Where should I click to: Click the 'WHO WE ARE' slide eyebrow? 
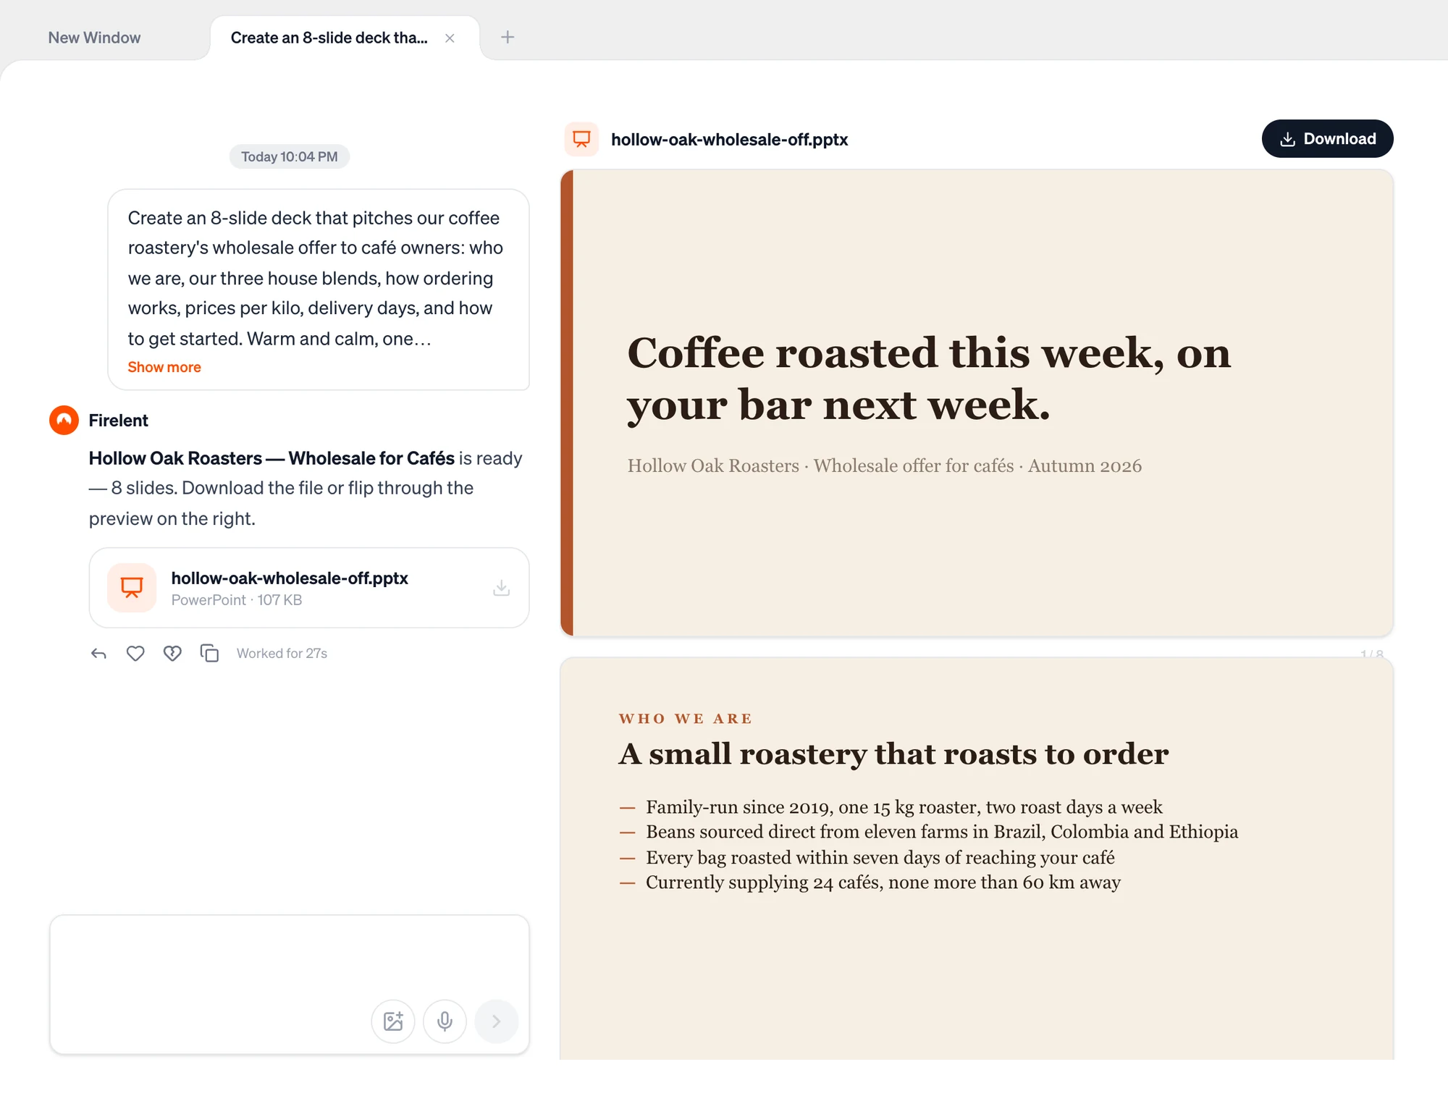click(685, 719)
